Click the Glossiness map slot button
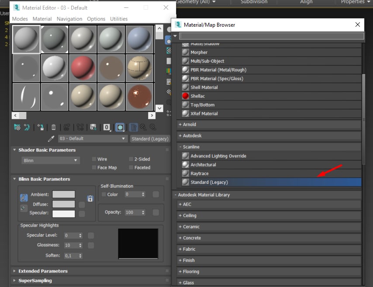373x287 pixels. (x=91, y=245)
